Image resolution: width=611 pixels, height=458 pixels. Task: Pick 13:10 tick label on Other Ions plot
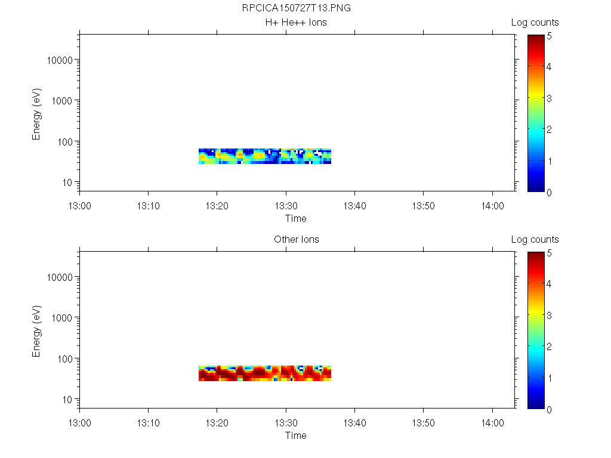point(148,423)
